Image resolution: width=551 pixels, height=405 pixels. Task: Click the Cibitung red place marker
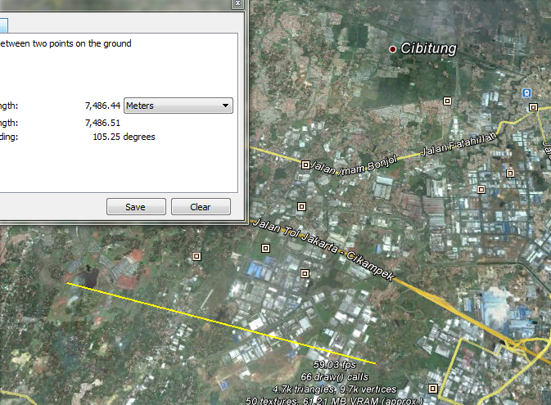click(393, 50)
